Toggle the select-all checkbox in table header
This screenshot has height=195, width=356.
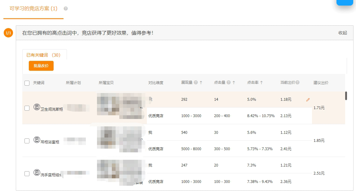[27, 83]
